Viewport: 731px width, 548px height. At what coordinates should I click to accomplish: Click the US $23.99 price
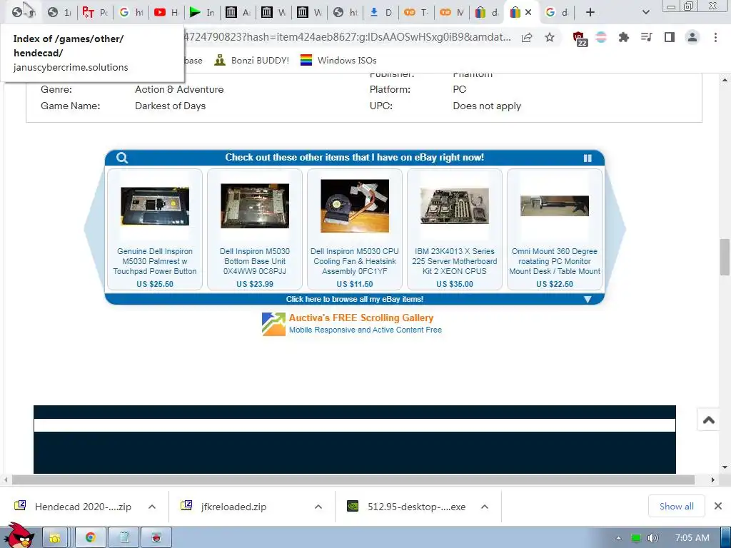[x=255, y=284]
